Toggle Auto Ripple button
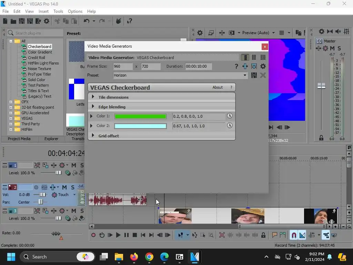 click(312, 235)
